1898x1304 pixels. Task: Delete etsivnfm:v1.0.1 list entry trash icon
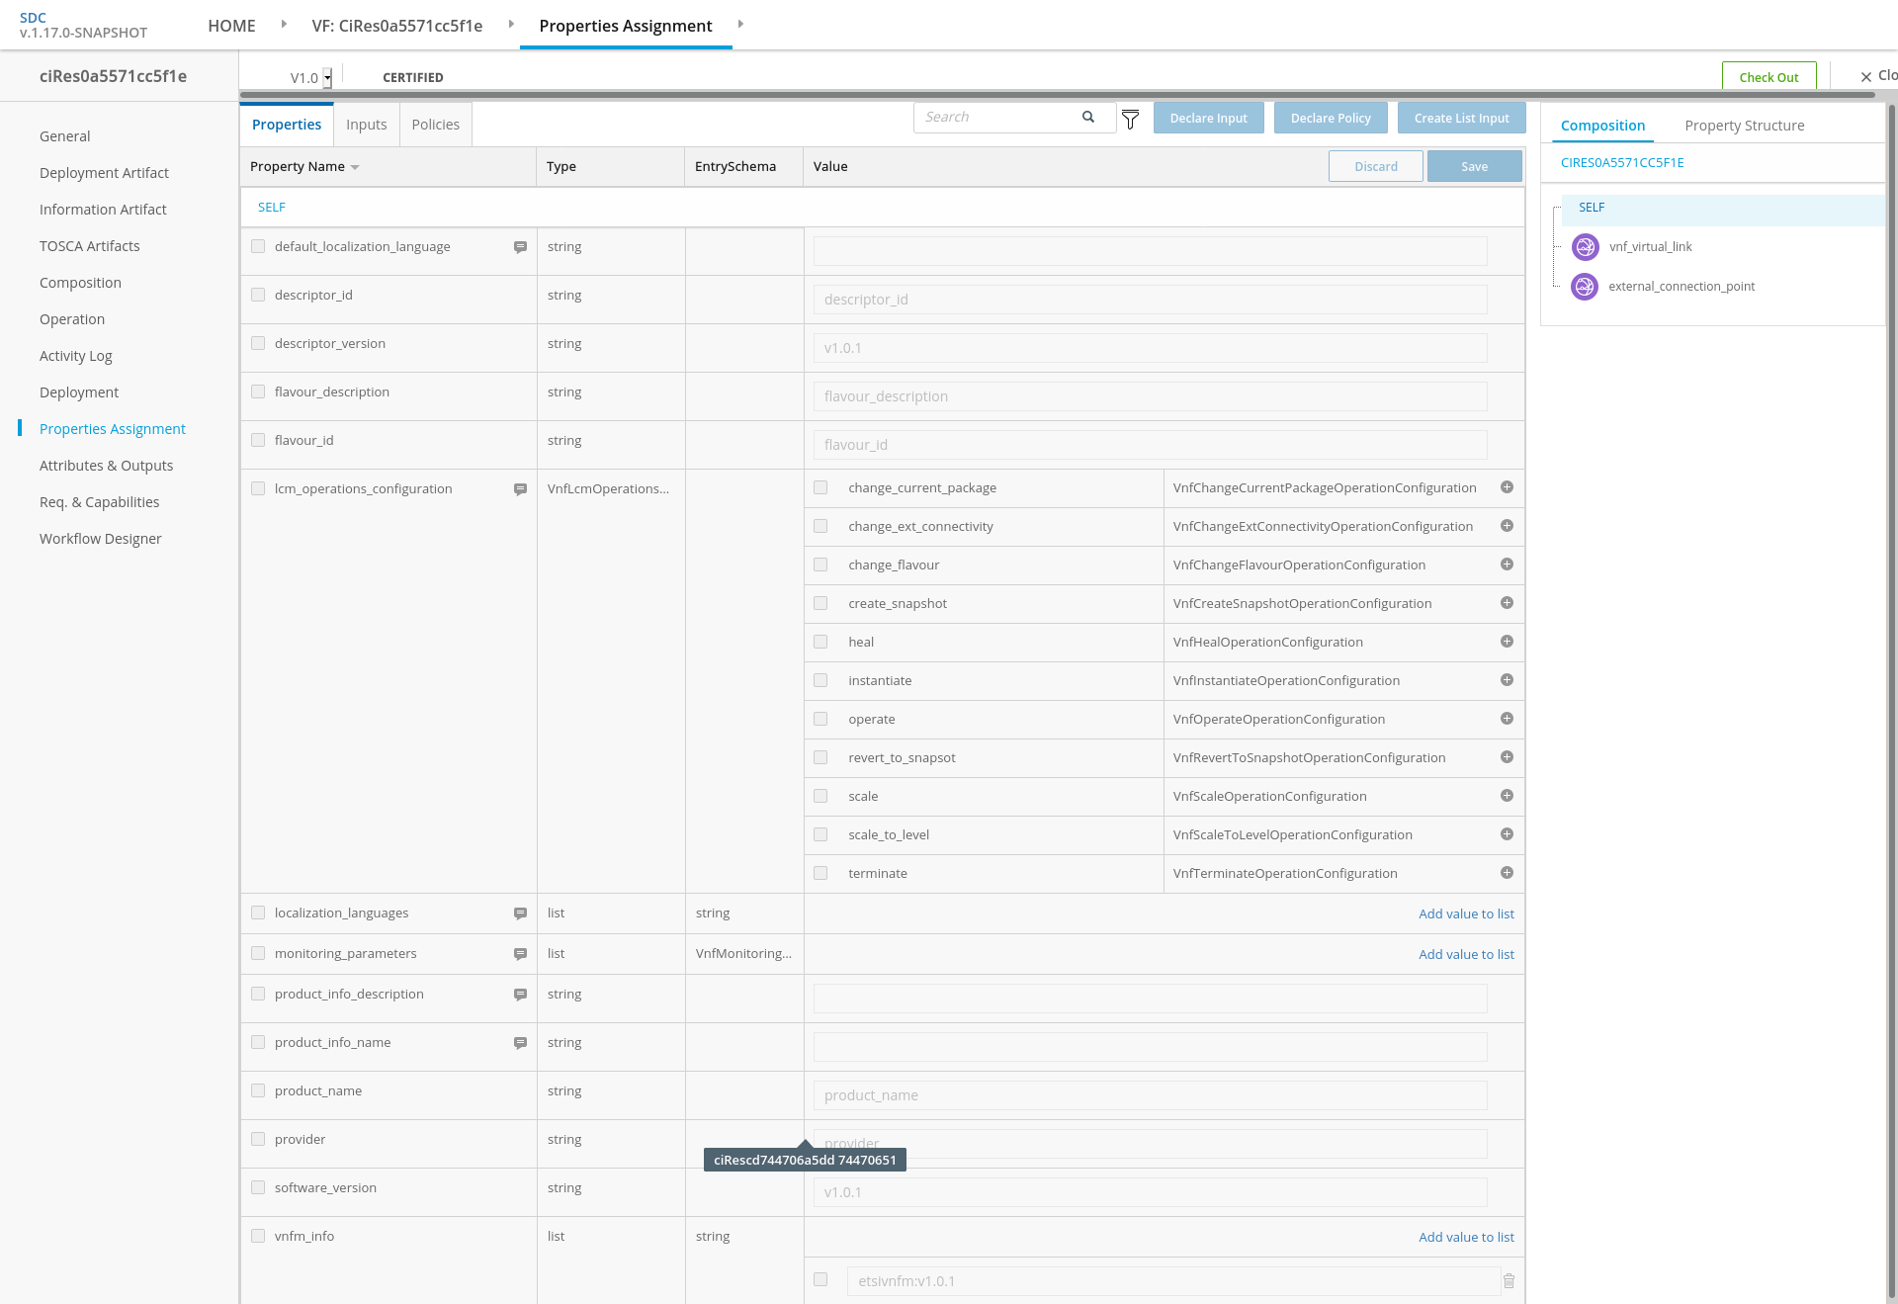(x=1510, y=1281)
